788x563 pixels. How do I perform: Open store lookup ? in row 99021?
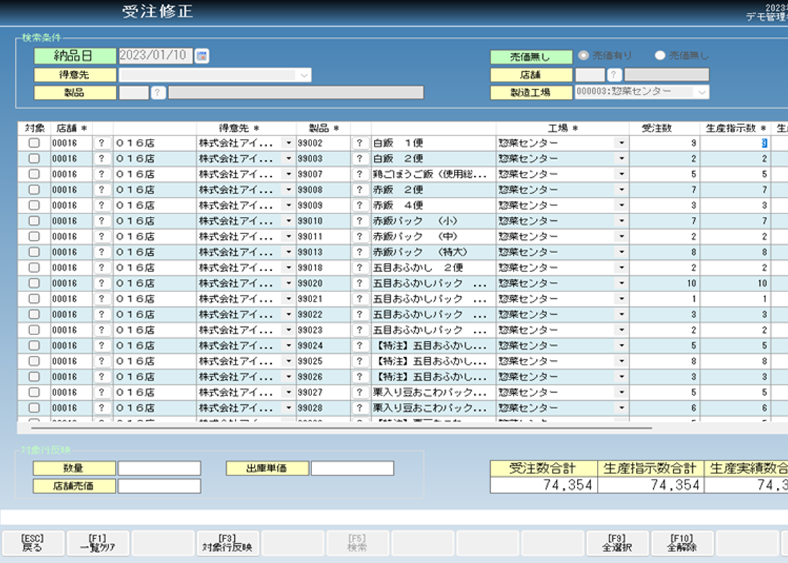click(101, 299)
